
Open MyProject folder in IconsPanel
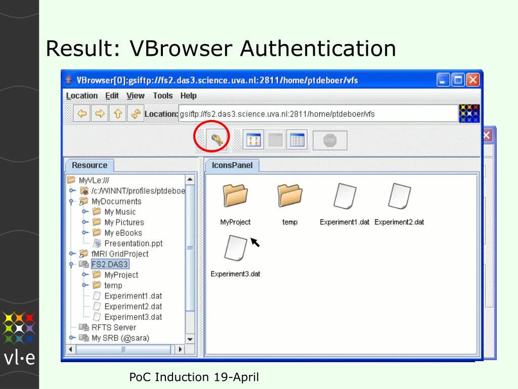coord(235,196)
